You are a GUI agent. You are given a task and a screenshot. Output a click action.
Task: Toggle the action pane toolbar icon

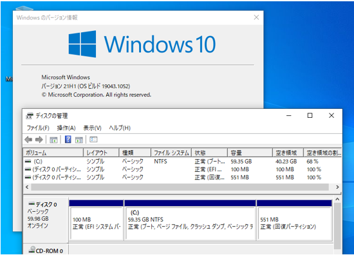[x=79, y=140]
